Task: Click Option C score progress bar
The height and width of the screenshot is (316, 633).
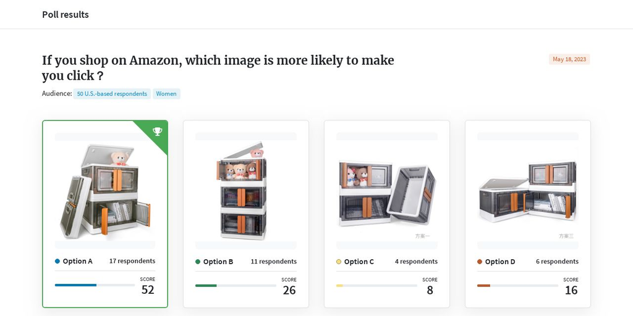Action: click(376, 286)
